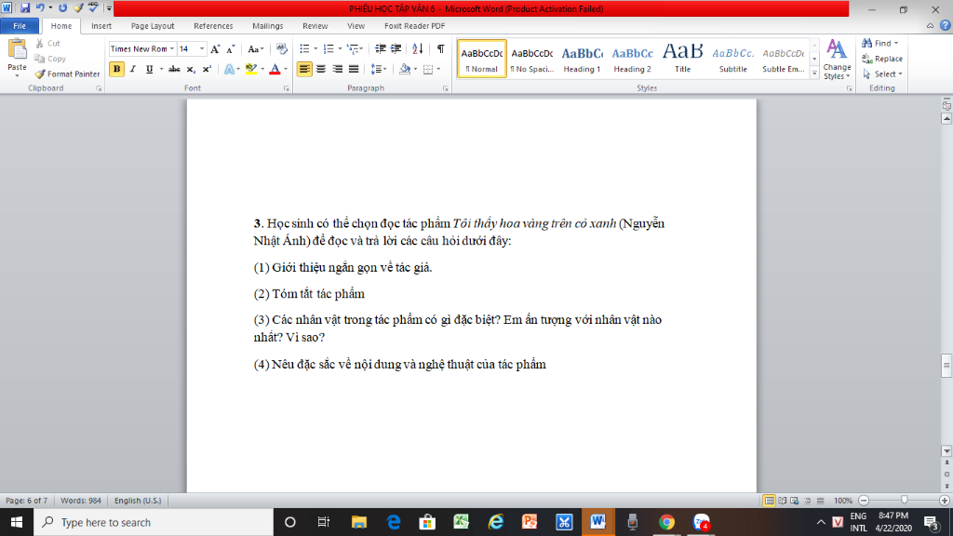The width and height of the screenshot is (953, 536).
Task: Toggle Underline formatting
Action: pos(149,69)
